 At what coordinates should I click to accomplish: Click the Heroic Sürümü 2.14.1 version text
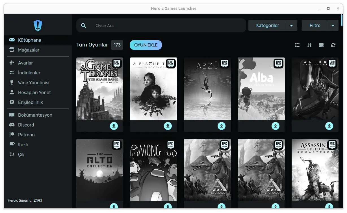25,200
